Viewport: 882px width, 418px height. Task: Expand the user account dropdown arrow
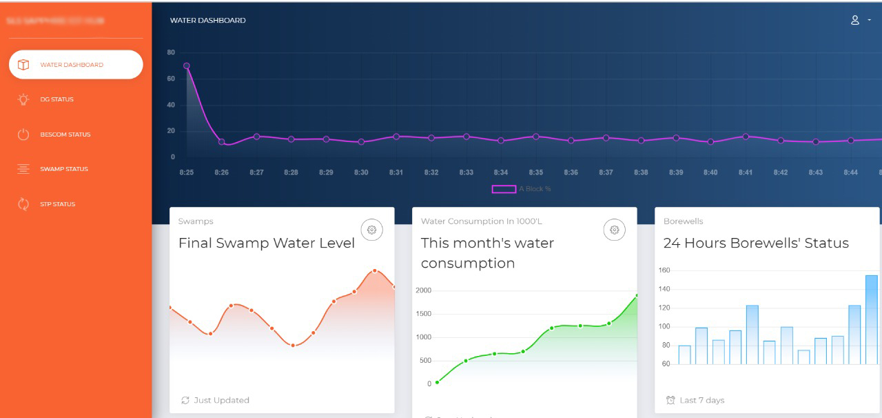[870, 20]
